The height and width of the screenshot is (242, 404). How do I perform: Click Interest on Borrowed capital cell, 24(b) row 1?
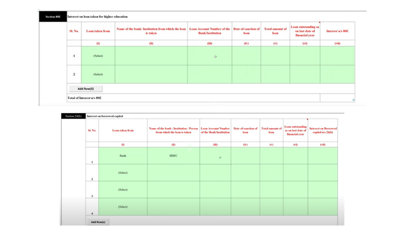323,156
